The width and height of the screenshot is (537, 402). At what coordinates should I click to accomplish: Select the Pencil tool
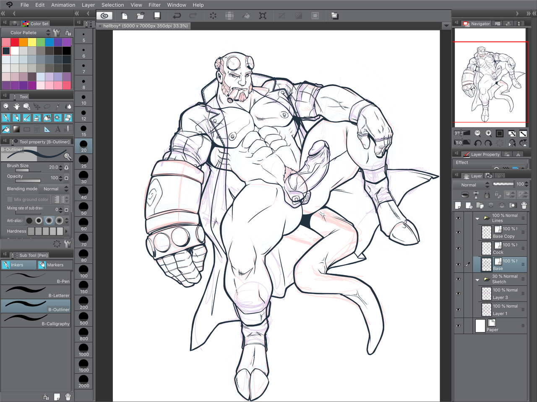(x=16, y=118)
